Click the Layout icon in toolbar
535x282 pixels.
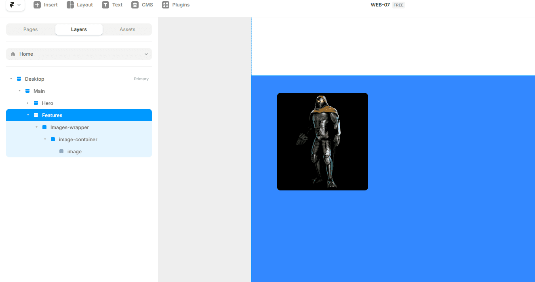[x=70, y=5]
